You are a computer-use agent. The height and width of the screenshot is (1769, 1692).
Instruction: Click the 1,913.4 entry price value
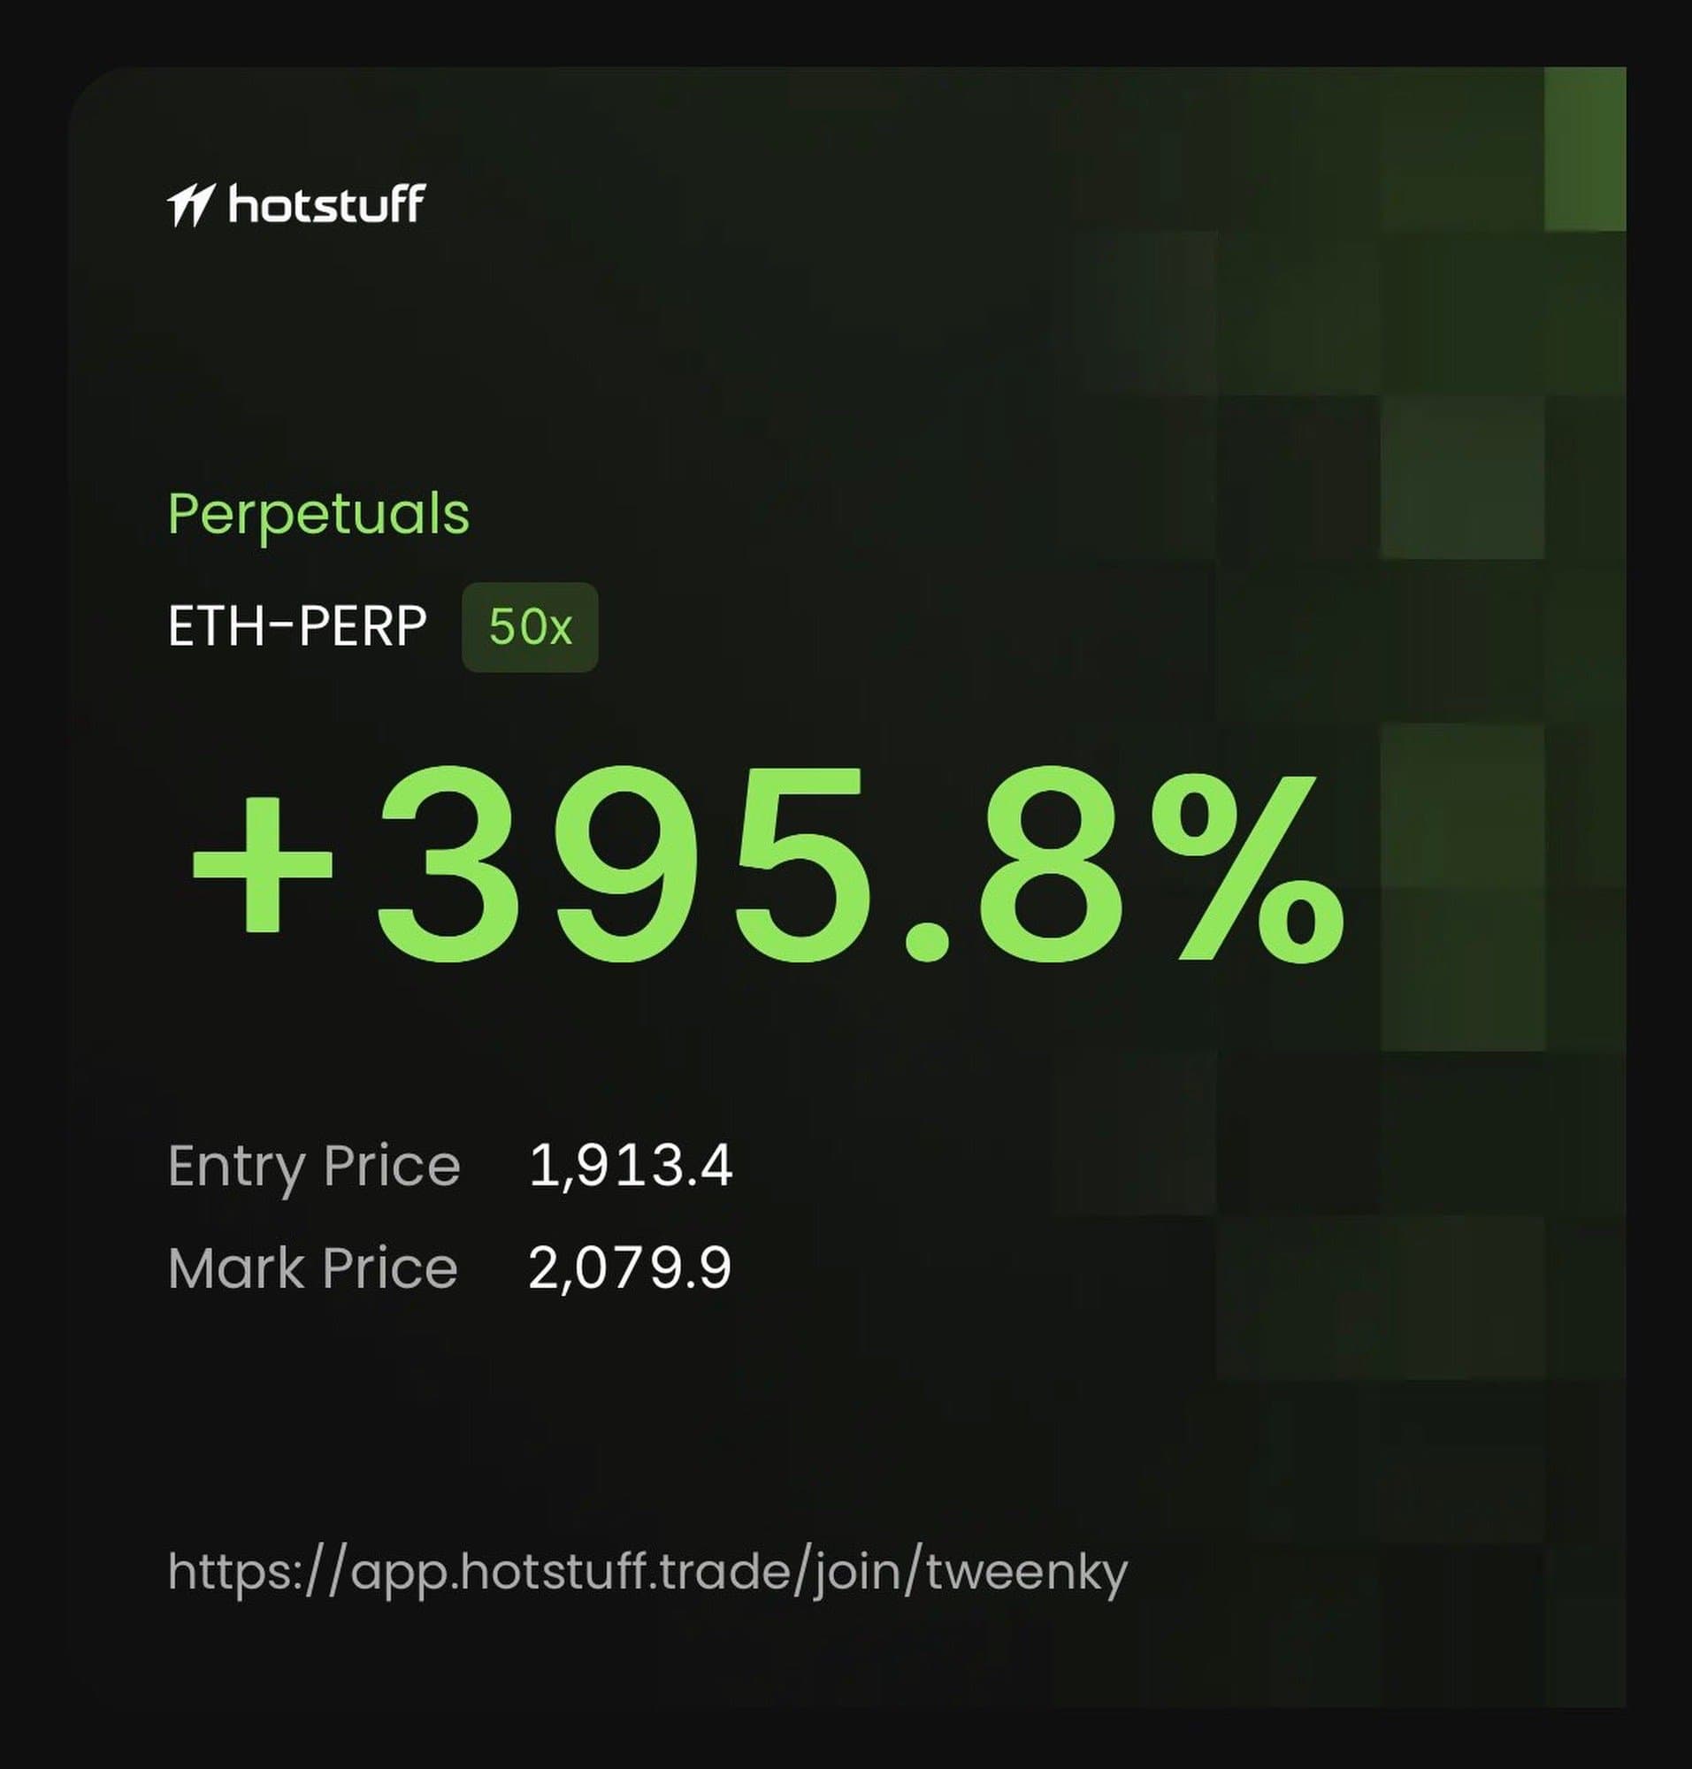pyautogui.click(x=631, y=1165)
